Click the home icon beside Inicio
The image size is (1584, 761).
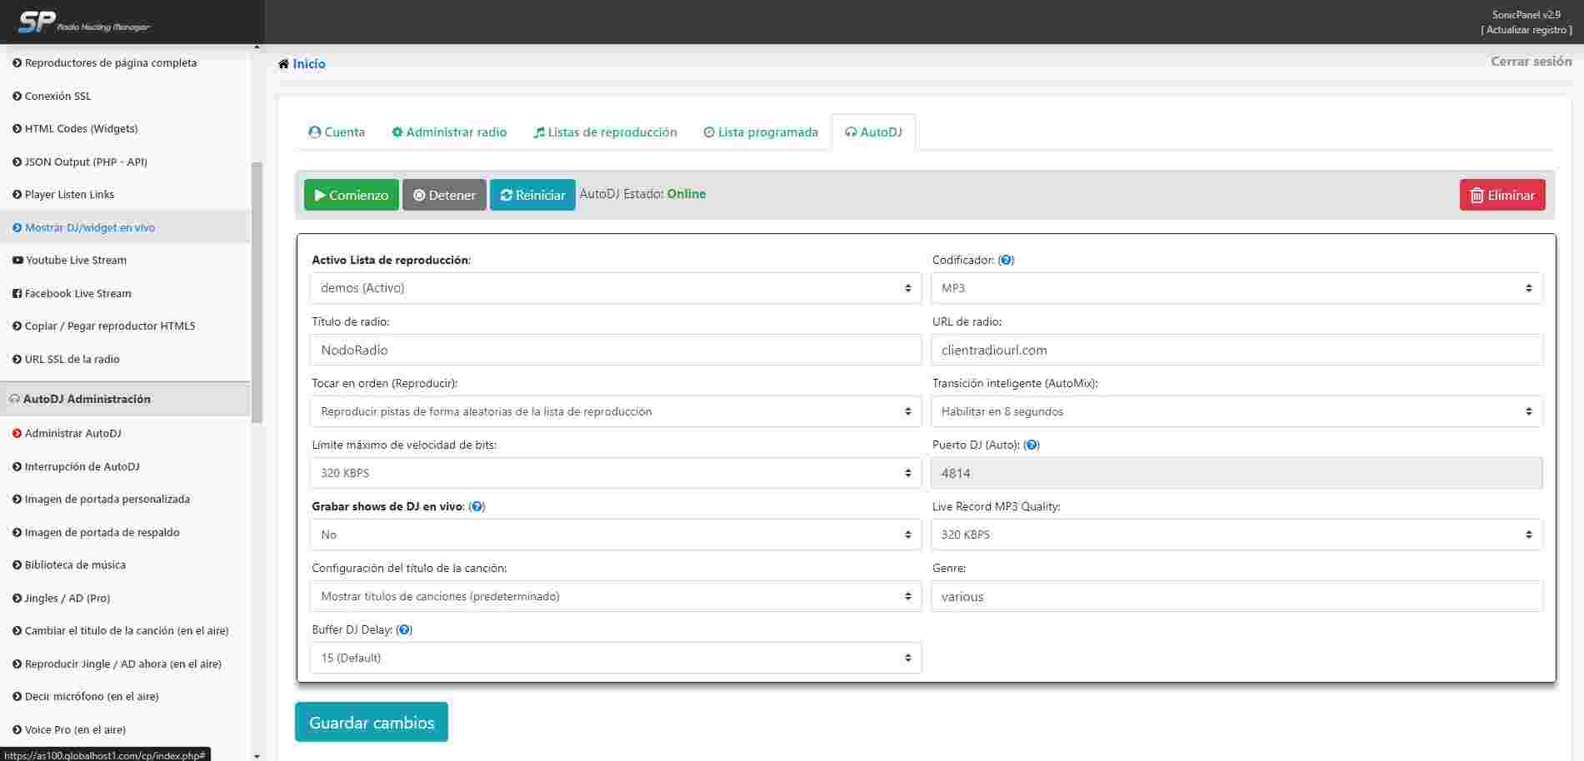[x=283, y=64]
